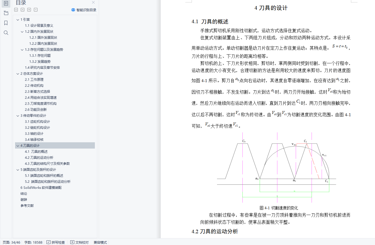The height and width of the screenshot is (245, 375).
Task: Click the plus button to expand all headings
Action: (29, 10)
